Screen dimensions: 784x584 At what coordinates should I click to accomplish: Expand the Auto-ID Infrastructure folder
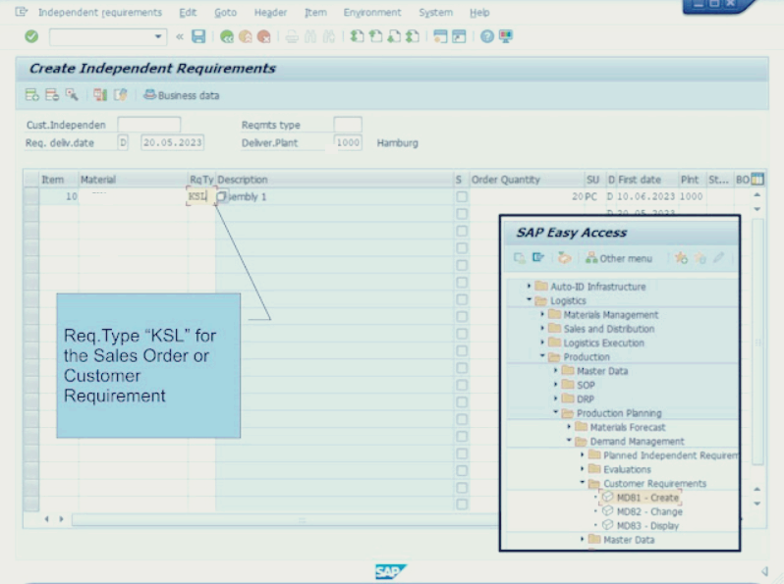point(529,286)
